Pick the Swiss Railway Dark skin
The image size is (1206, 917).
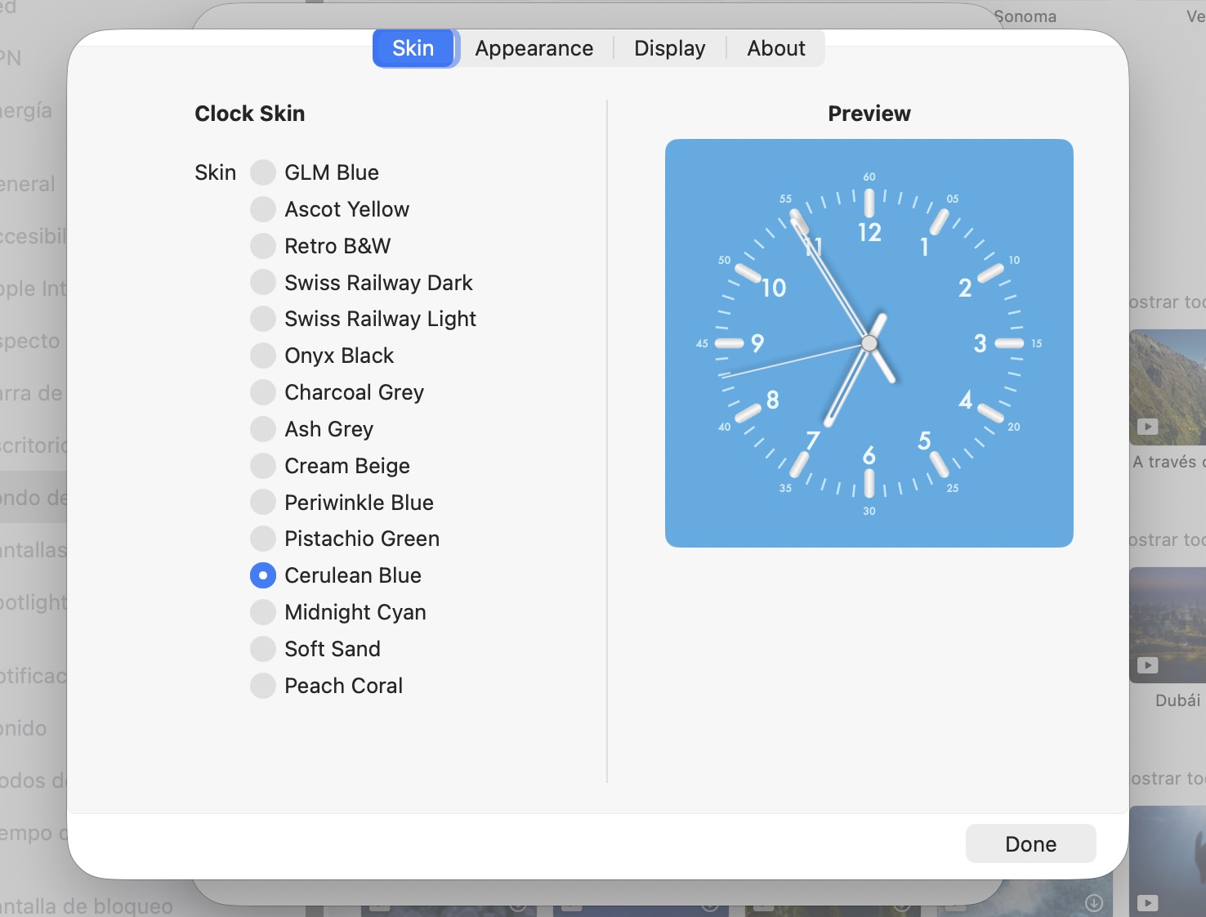[263, 283]
